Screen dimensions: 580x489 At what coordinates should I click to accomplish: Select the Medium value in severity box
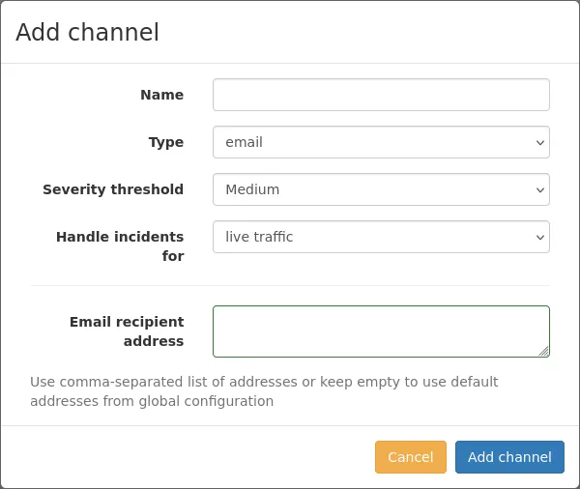click(252, 189)
